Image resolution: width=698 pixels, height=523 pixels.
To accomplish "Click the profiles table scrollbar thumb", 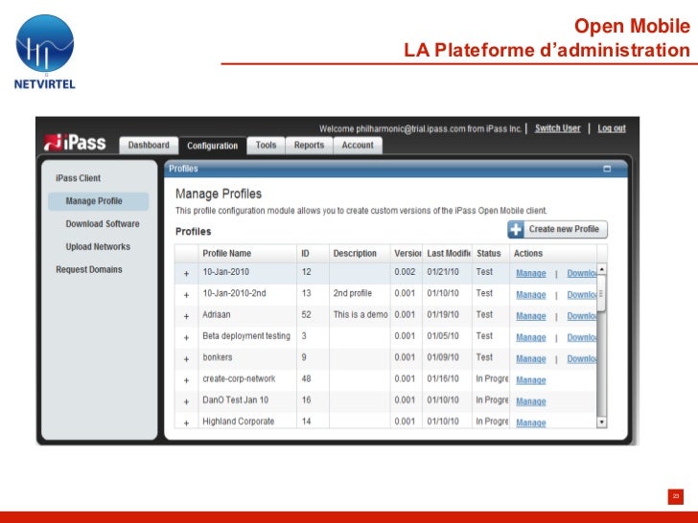I will [x=601, y=293].
